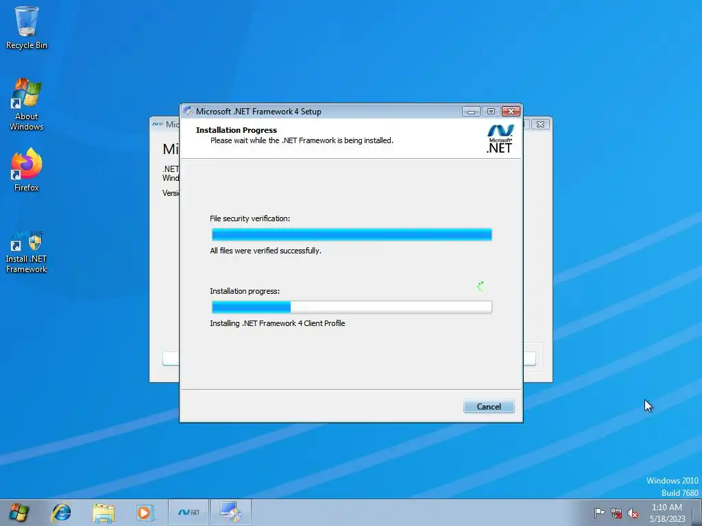This screenshot has height=526, width=702.
Task: Click the Microsoft .NET logo in setup header
Action: click(500, 139)
